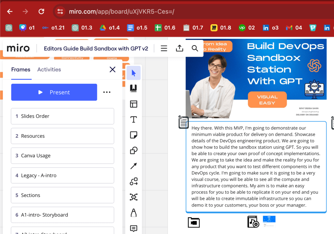This screenshot has height=234, width=334.
Task: Select the Legacy - A-intro frame
Action: 62,175
